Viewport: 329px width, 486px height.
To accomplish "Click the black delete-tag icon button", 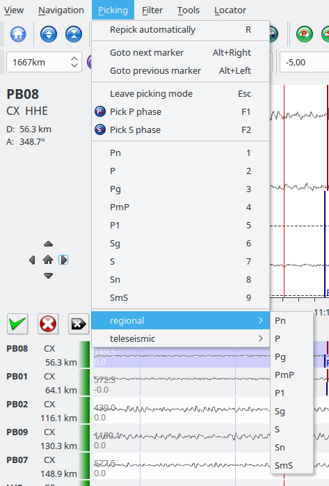I will [x=79, y=324].
